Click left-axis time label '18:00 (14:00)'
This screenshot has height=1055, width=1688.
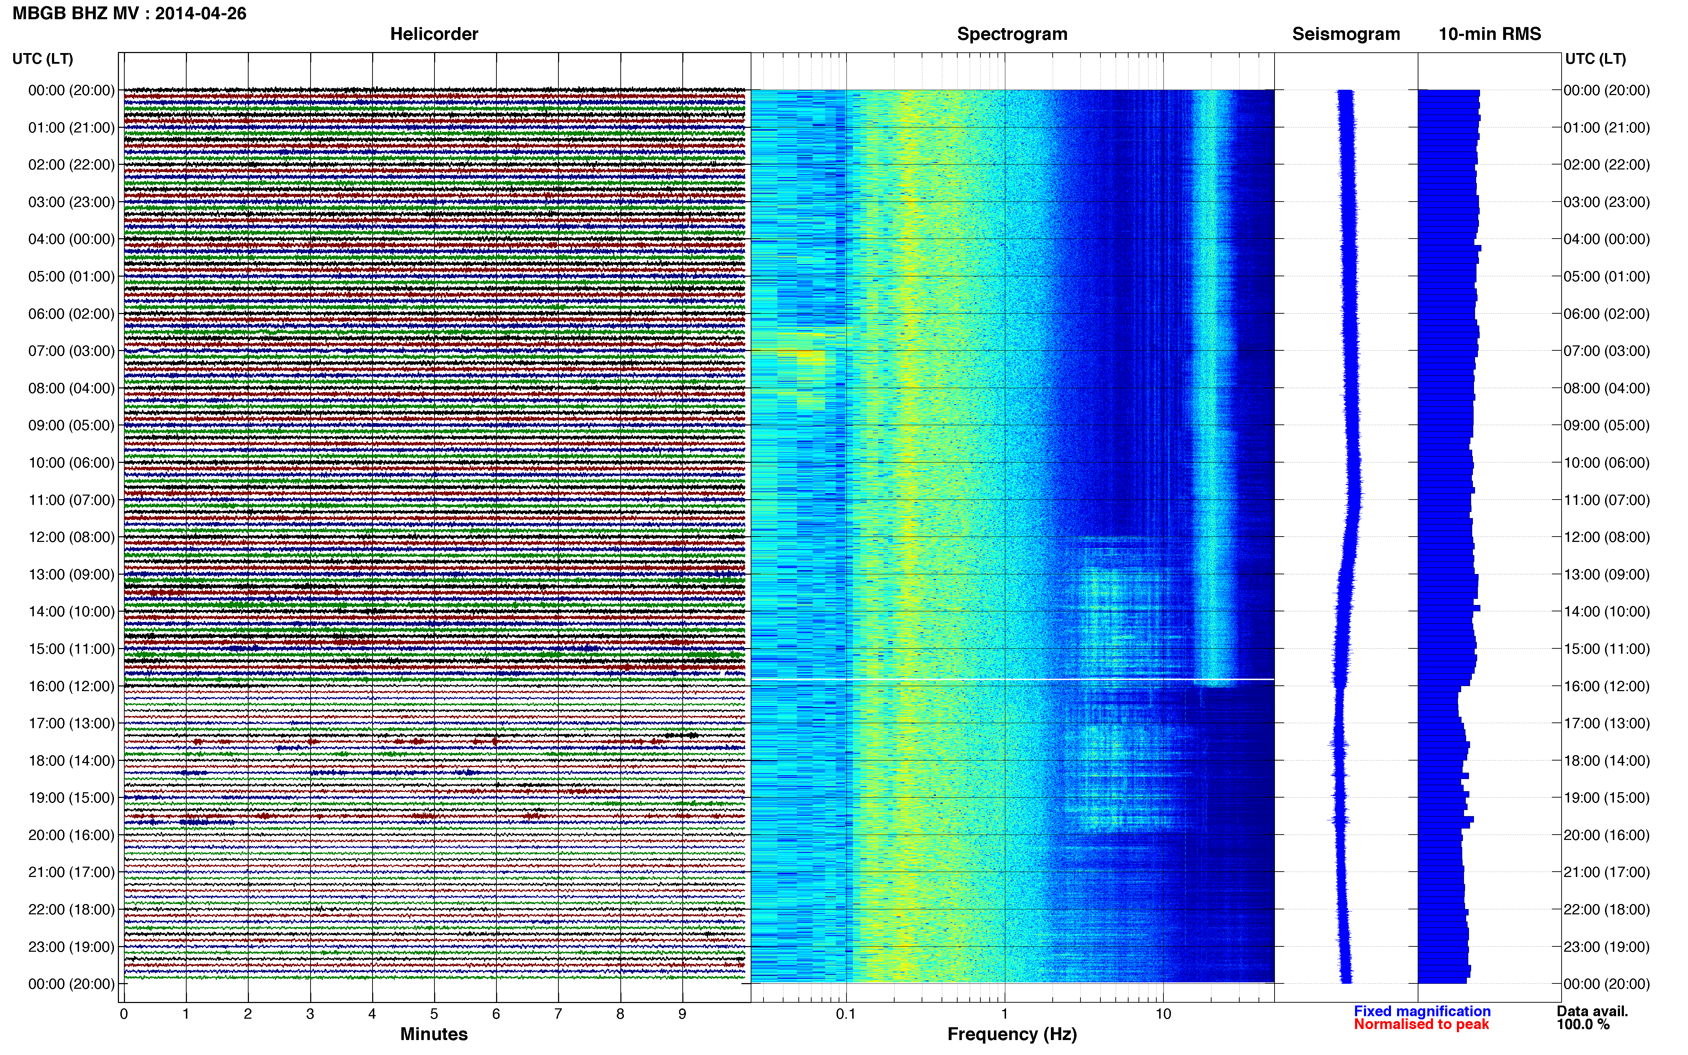tap(71, 761)
